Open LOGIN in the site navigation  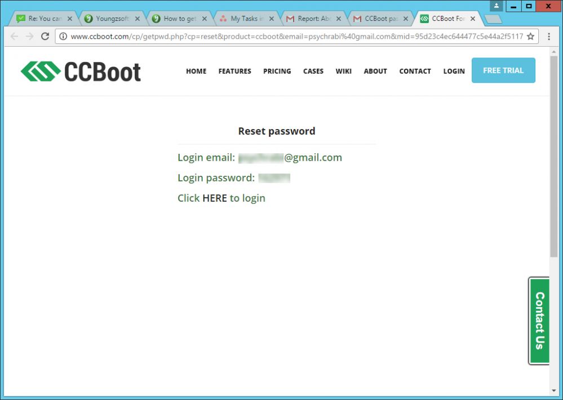454,71
